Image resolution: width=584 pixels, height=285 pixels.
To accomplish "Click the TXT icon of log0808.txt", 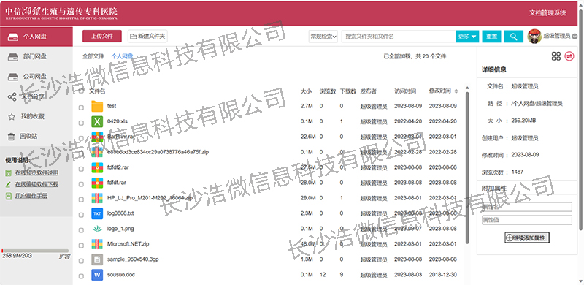I will 97,213.
